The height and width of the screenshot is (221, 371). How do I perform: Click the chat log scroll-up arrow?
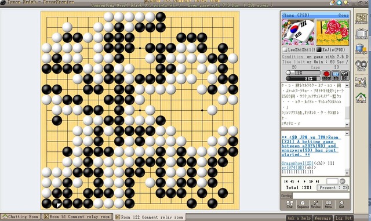(347, 133)
